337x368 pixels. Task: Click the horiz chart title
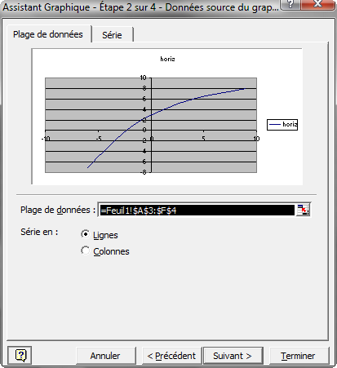coord(167,59)
